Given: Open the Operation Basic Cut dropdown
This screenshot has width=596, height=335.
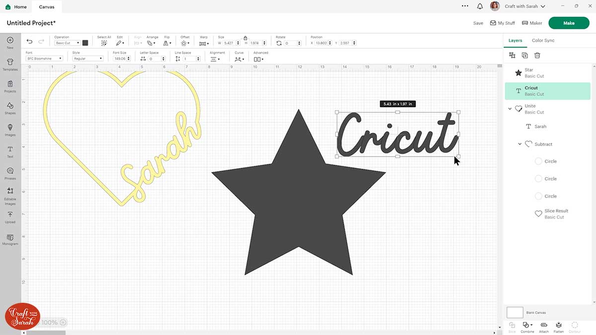Looking at the screenshot, I should [x=68, y=43].
